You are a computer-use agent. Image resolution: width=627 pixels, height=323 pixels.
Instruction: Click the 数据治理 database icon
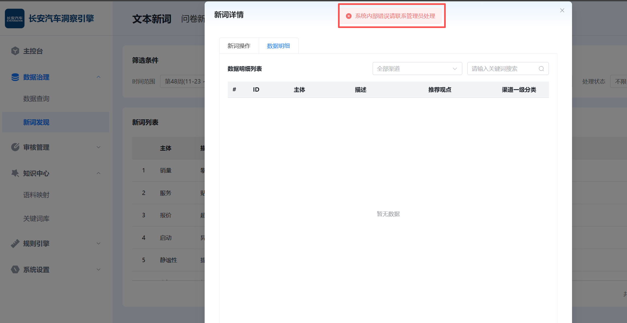click(x=15, y=77)
